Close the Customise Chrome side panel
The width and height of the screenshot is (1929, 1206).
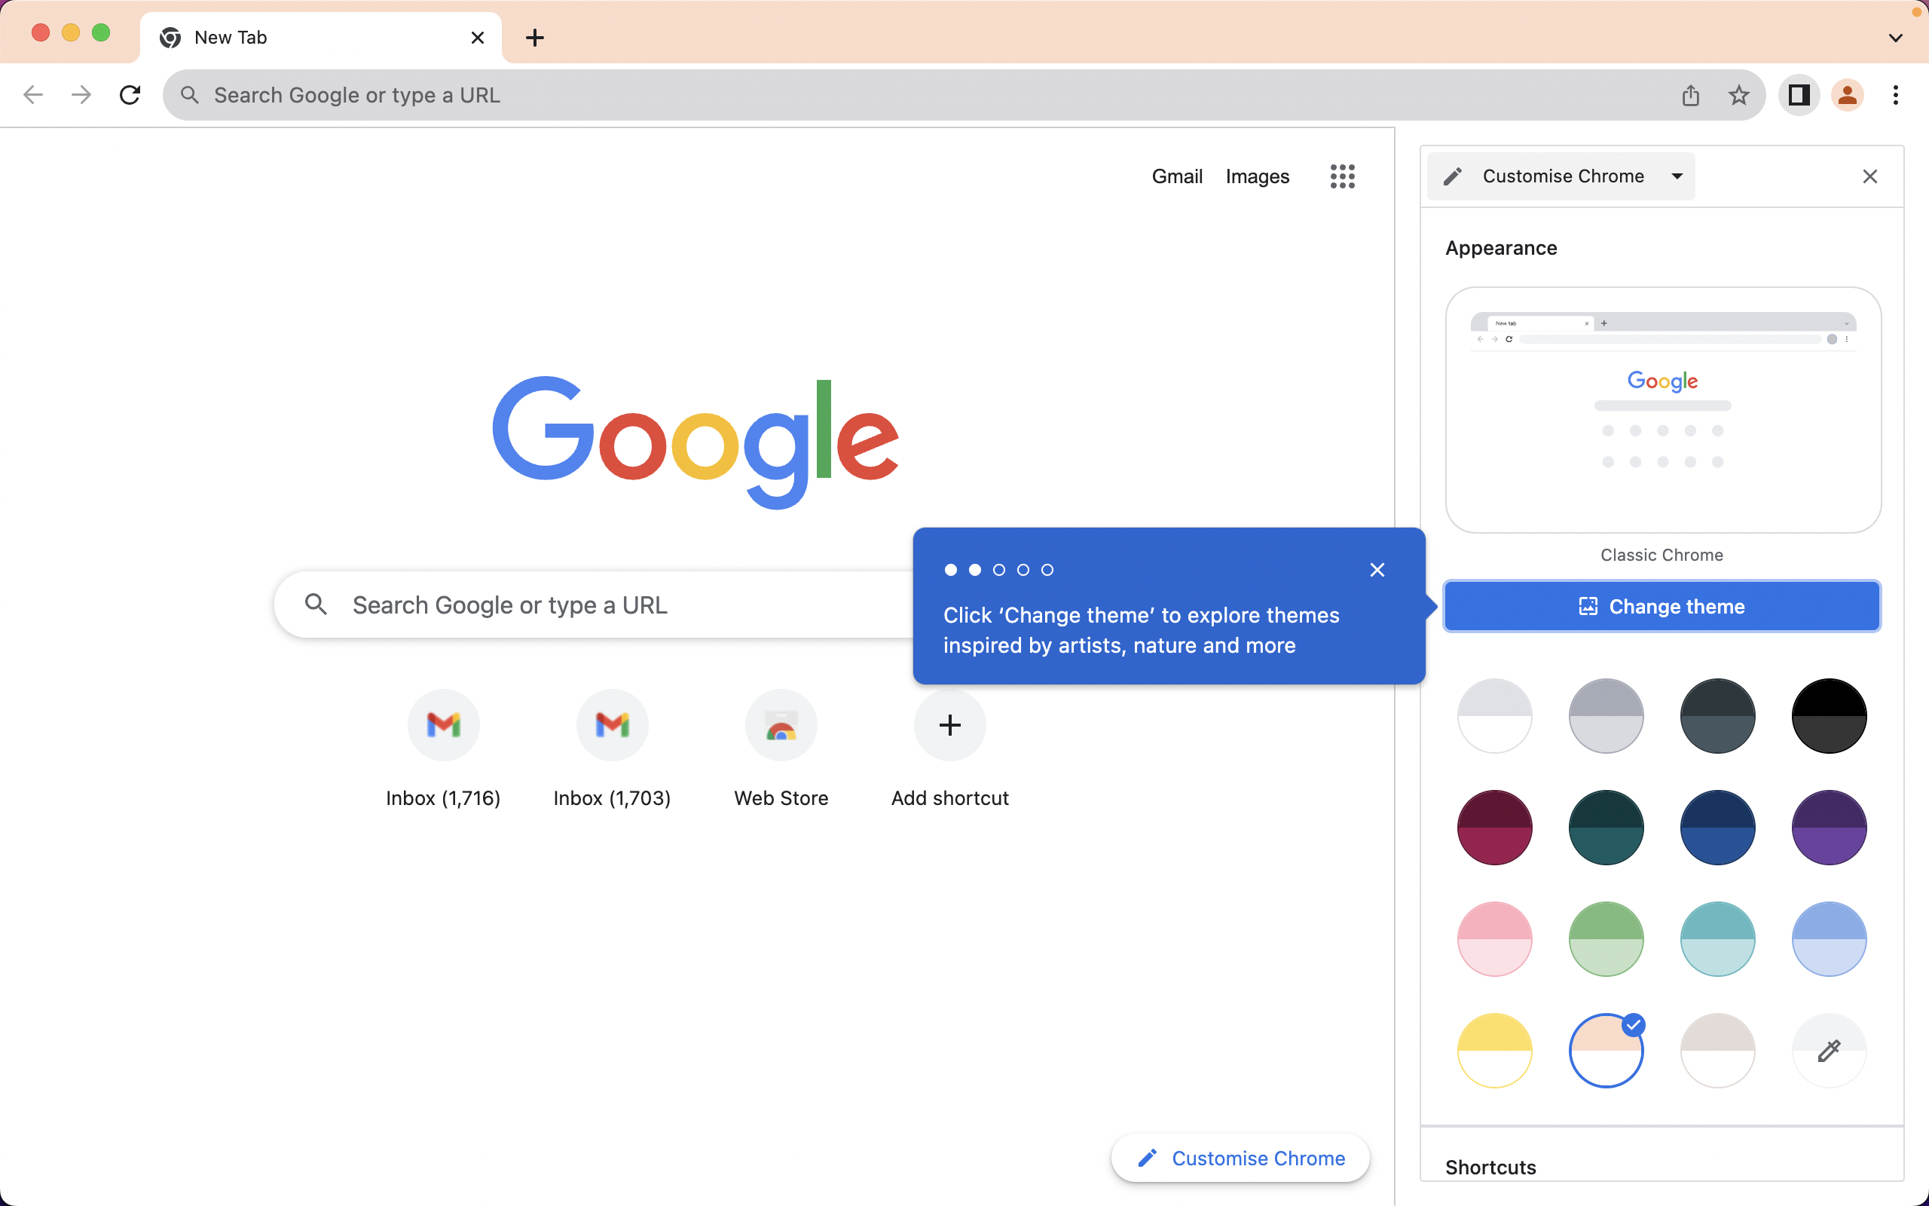[1870, 176]
